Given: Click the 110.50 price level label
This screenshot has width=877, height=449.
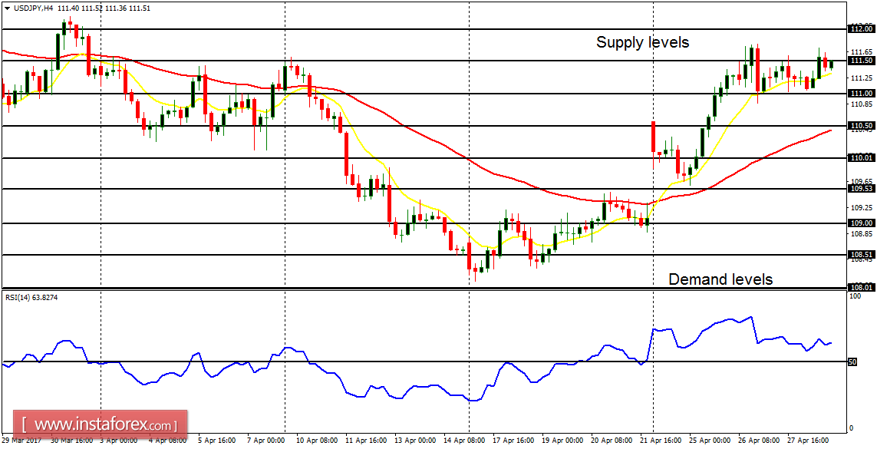Looking at the screenshot, I should pyautogui.click(x=862, y=126).
